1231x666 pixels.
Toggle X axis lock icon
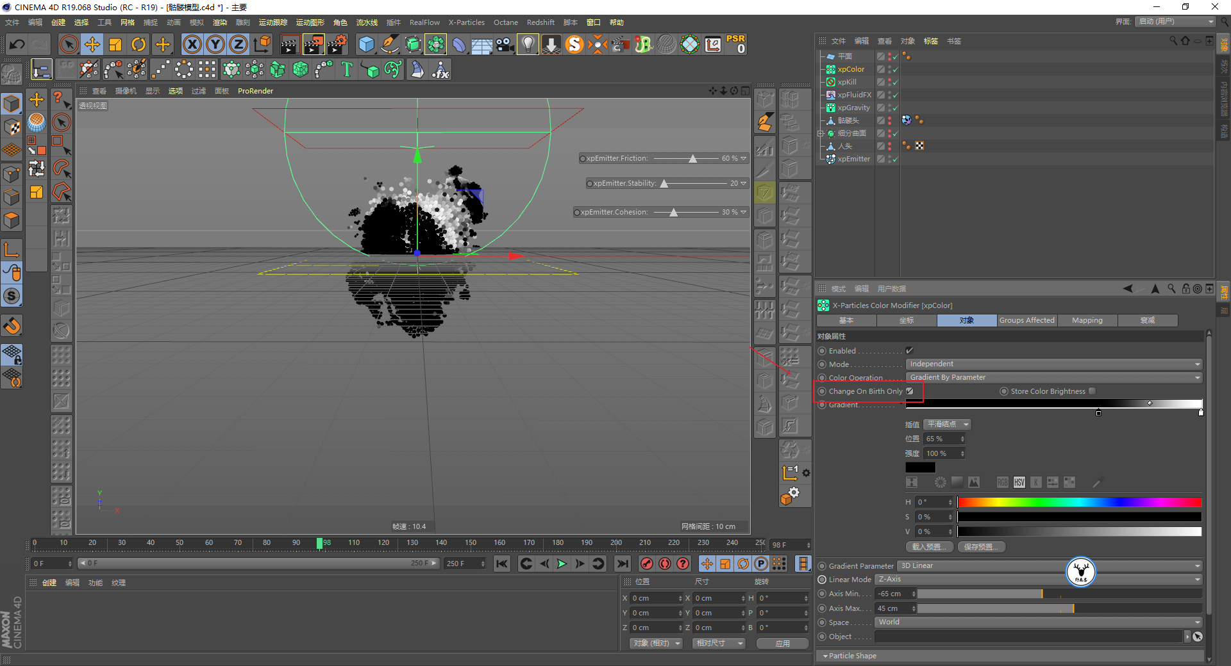point(192,44)
